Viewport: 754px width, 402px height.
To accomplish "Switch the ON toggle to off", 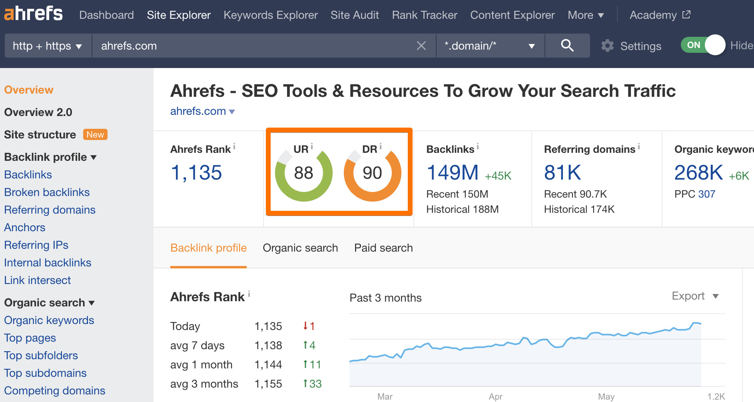I will click(703, 45).
